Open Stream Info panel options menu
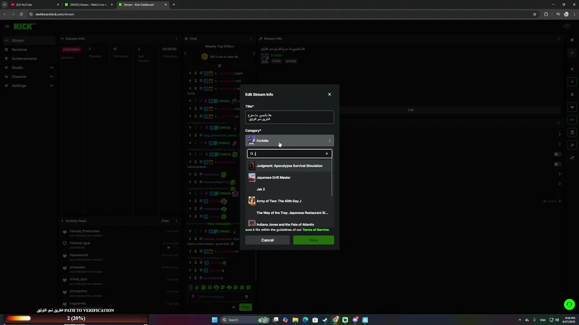This screenshot has width=579, height=325. 560,39
